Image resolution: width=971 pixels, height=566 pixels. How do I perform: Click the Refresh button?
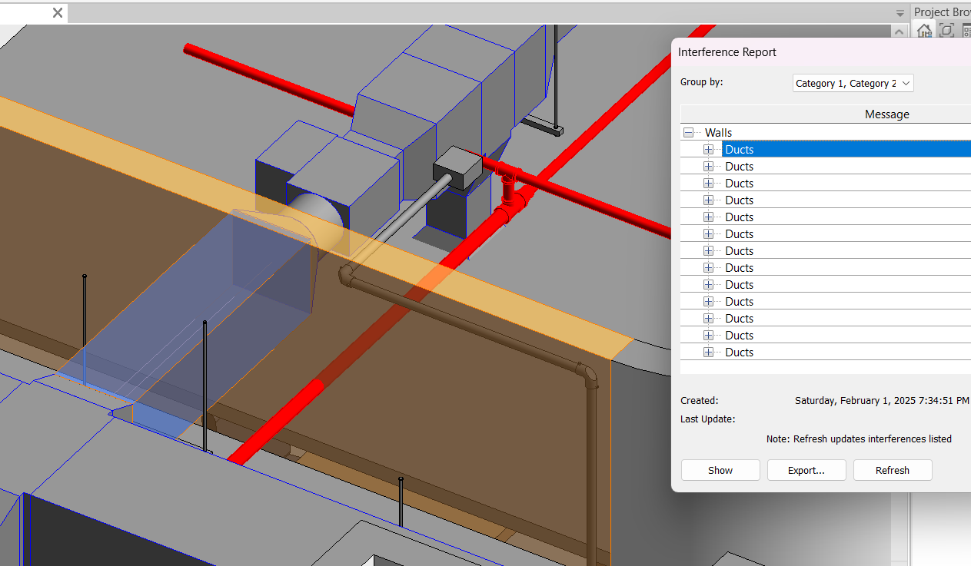[x=893, y=470]
